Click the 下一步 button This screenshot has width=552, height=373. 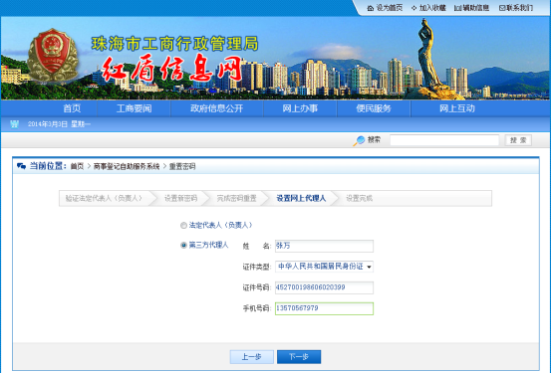(x=299, y=357)
